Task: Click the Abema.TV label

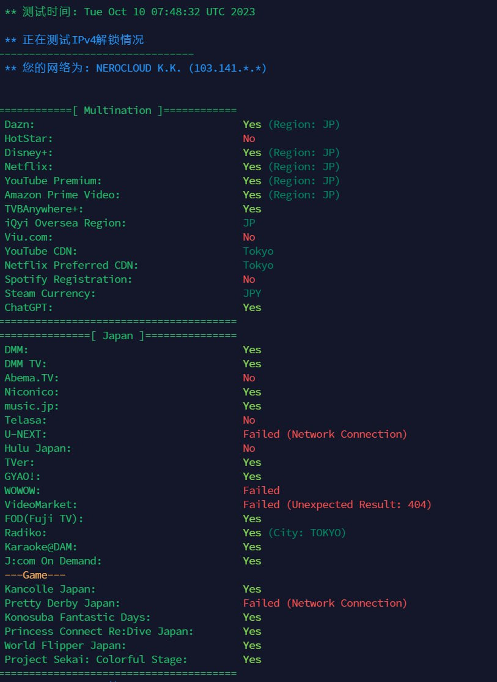Action: click(x=31, y=378)
